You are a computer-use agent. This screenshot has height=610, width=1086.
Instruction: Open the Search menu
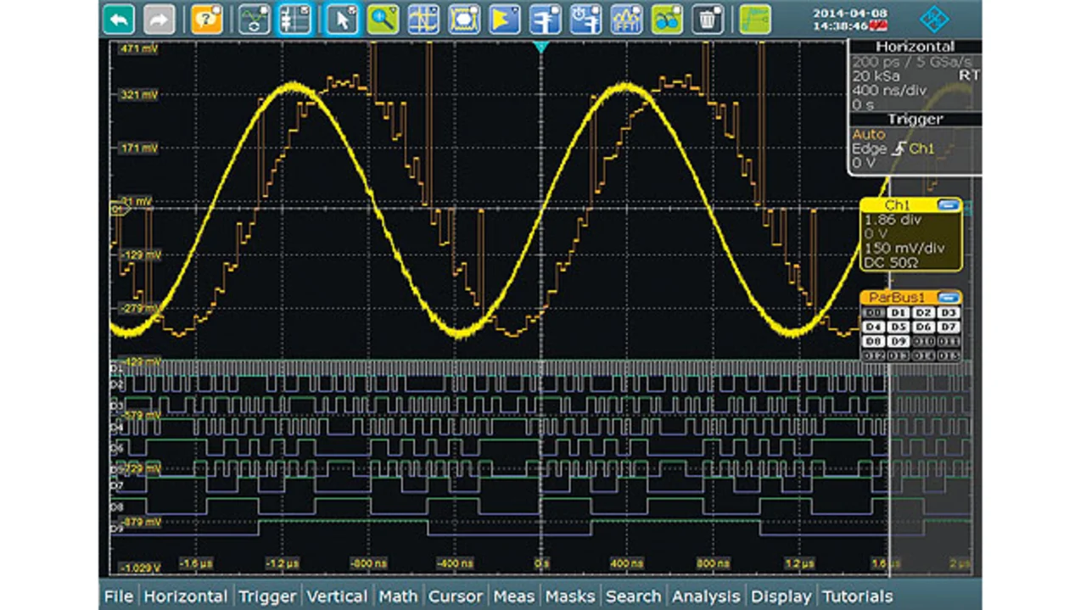(633, 596)
